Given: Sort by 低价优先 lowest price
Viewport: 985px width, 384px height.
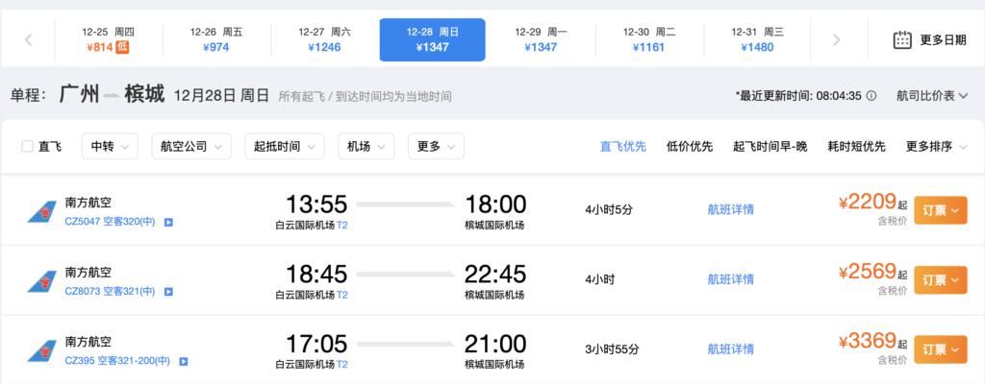Looking at the screenshot, I should [x=690, y=146].
